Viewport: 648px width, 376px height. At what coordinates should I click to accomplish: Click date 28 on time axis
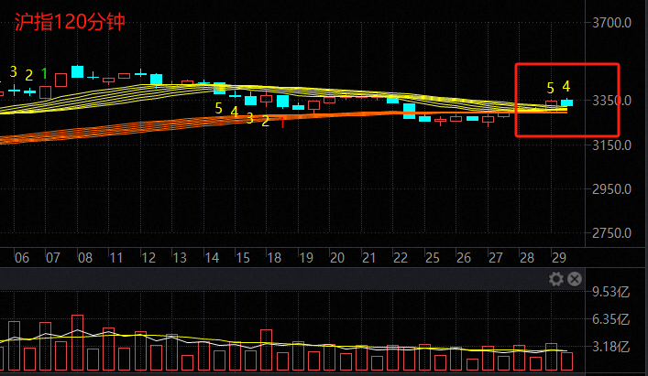[x=527, y=258]
